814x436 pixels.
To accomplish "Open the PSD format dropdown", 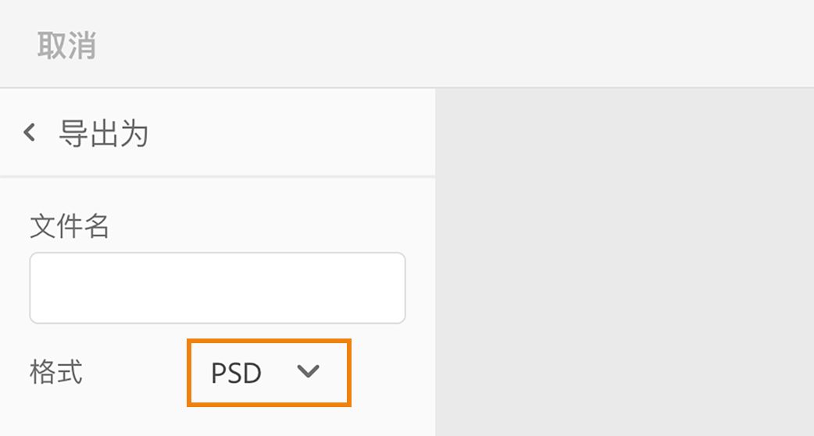I will [269, 373].
